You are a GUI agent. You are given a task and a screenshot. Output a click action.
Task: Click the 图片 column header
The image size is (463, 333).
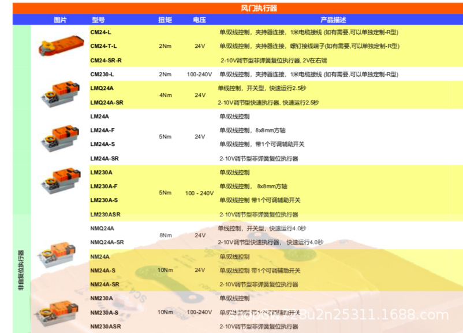click(60, 20)
